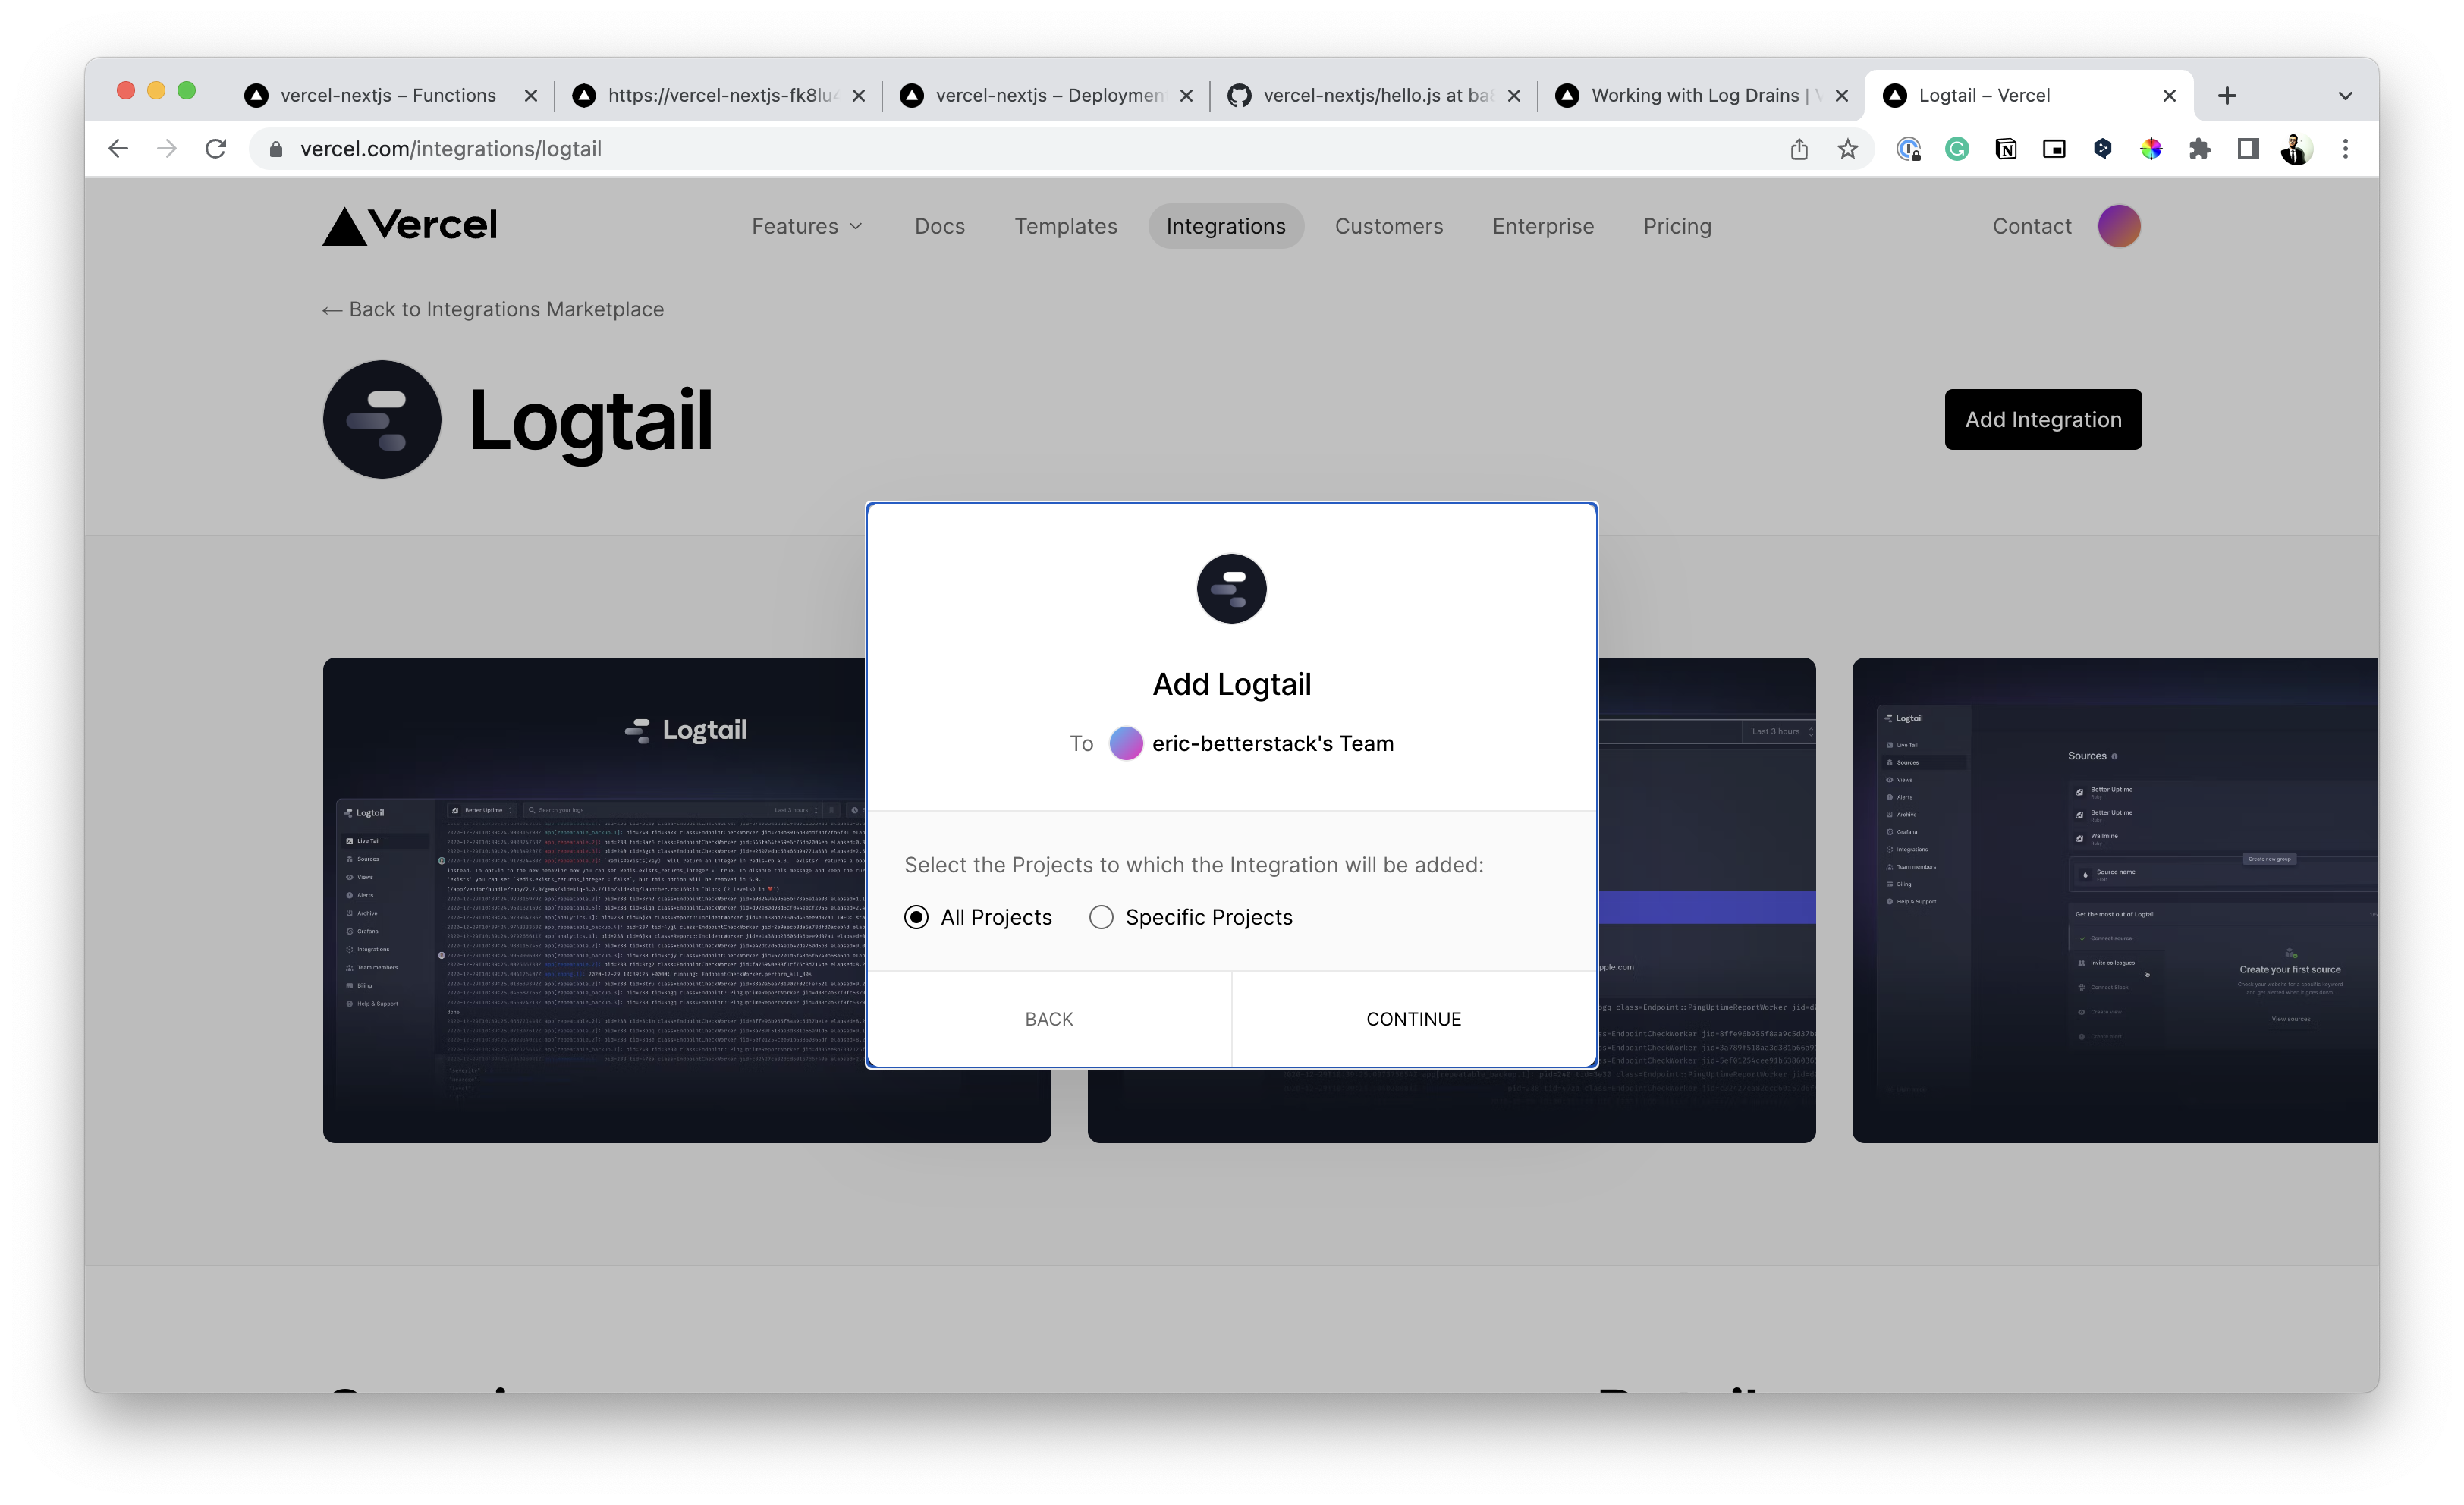
Task: Close the vercel-nextjs – Functions tab
Action: [x=531, y=96]
